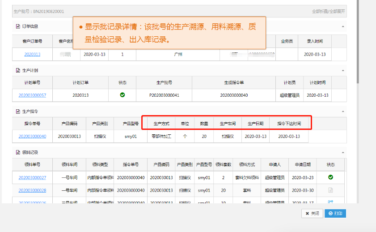Click the 打印 button
This screenshot has width=376, height=232.
[x=335, y=213]
